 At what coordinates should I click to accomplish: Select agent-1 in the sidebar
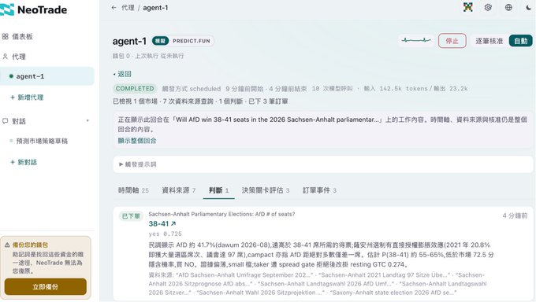click(47, 76)
